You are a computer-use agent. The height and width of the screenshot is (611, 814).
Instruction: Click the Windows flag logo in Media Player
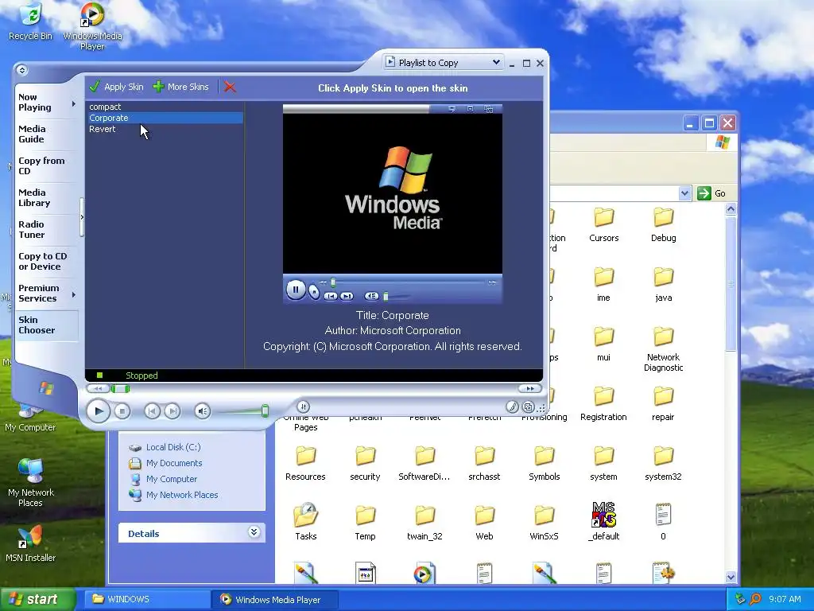point(46,388)
